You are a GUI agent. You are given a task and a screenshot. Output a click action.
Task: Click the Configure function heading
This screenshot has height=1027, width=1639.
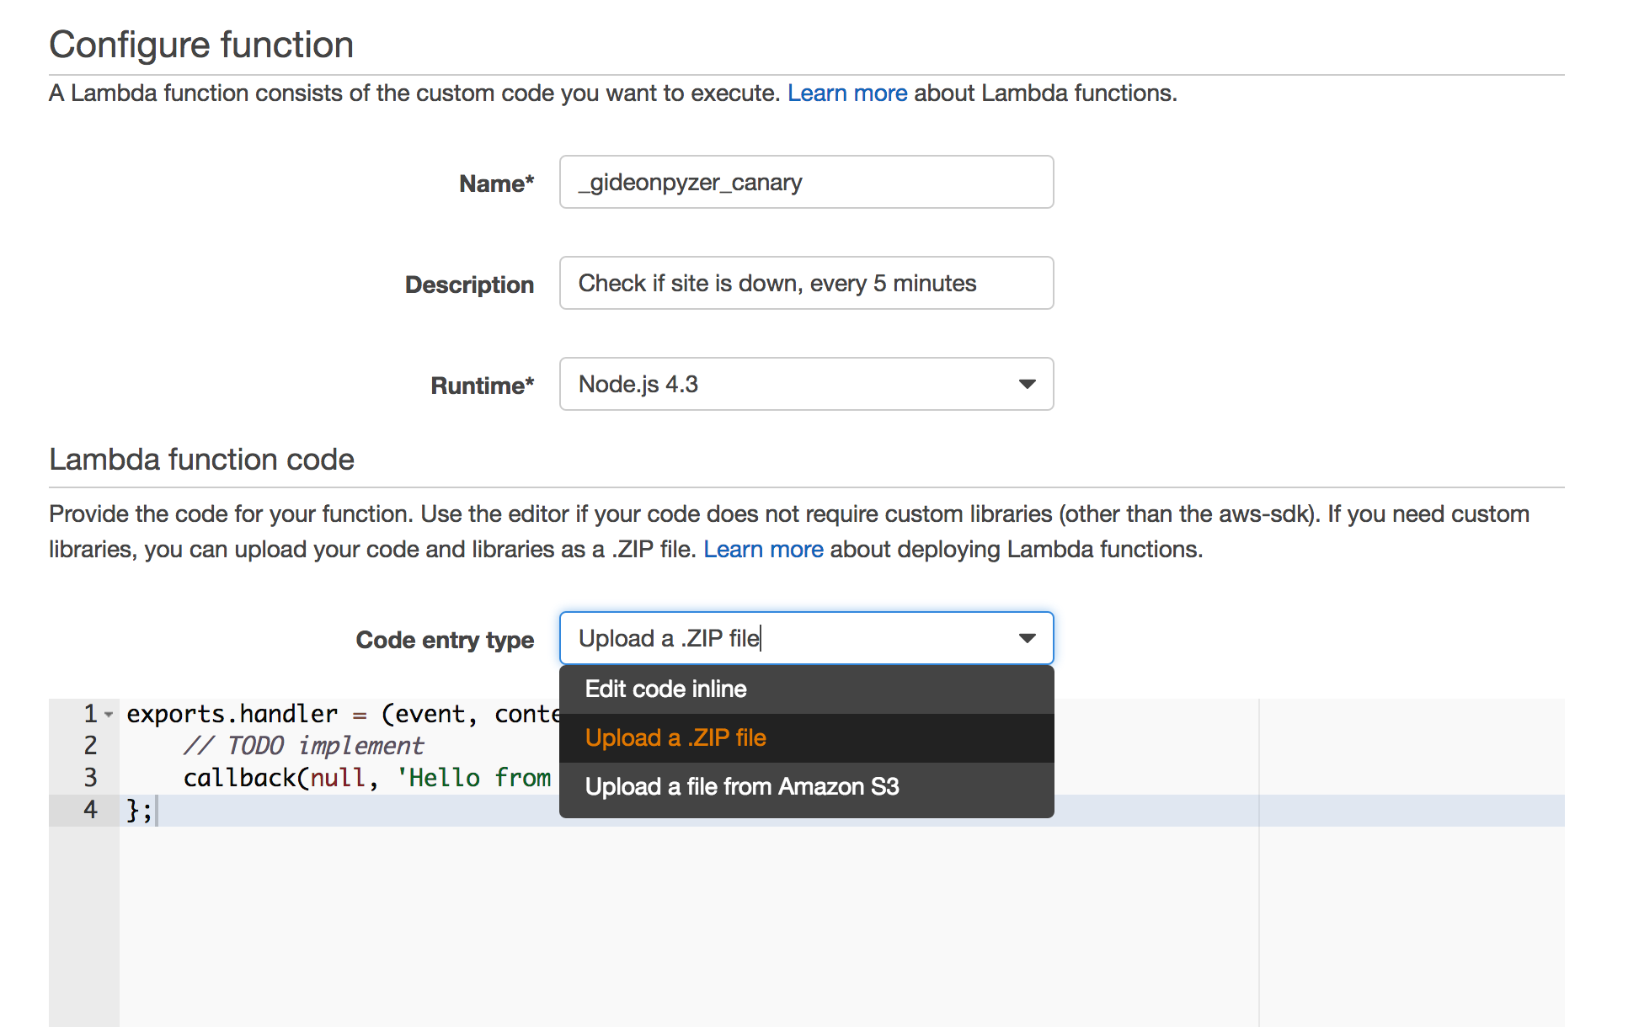pos(200,44)
